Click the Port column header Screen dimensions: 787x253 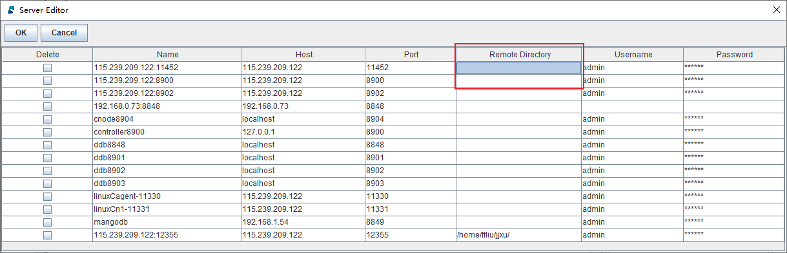pyautogui.click(x=411, y=55)
